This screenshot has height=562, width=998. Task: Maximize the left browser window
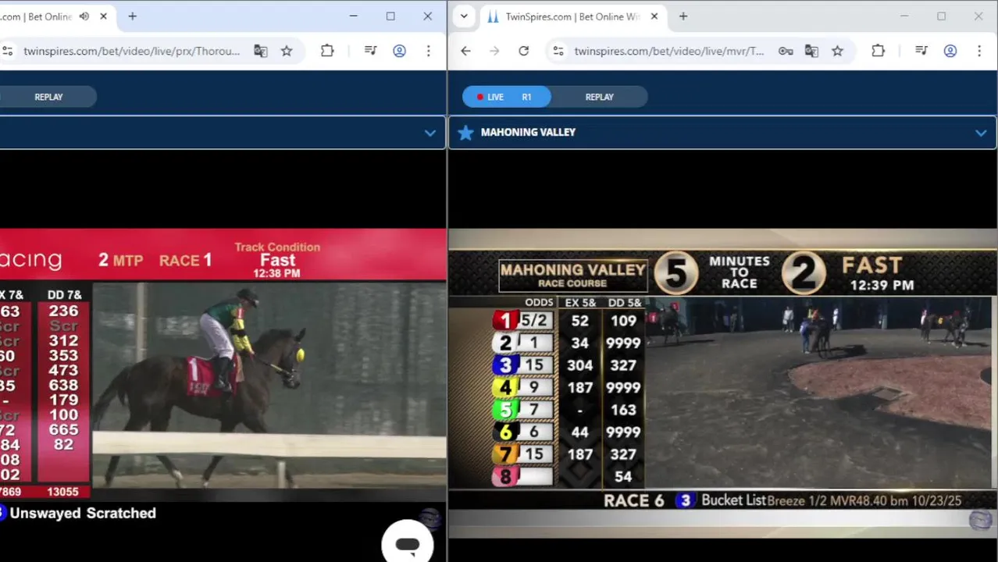(390, 16)
